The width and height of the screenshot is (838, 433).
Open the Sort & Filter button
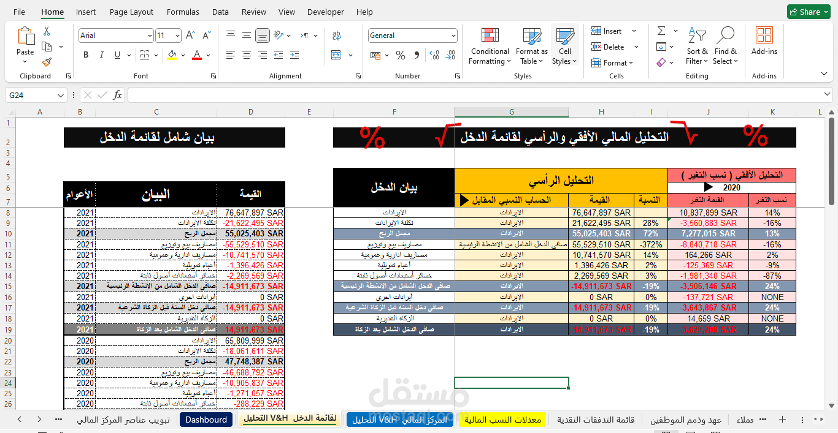pyautogui.click(x=697, y=46)
